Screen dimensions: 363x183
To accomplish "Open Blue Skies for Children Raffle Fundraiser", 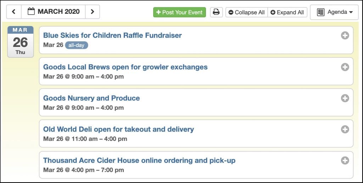I will point(112,35).
